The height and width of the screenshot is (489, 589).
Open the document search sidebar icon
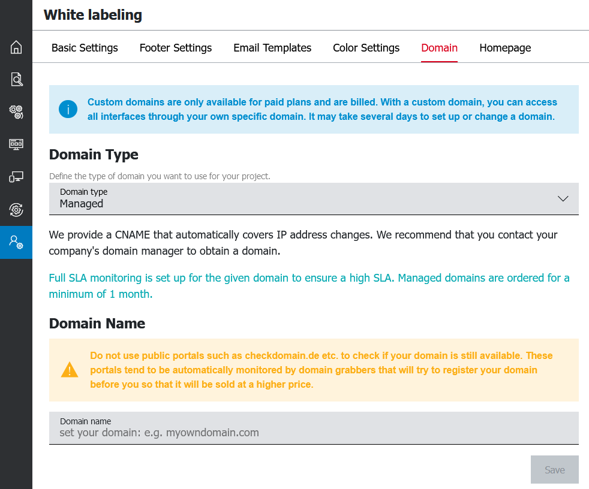tap(16, 79)
